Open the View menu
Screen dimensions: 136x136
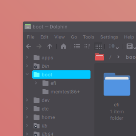60,37
